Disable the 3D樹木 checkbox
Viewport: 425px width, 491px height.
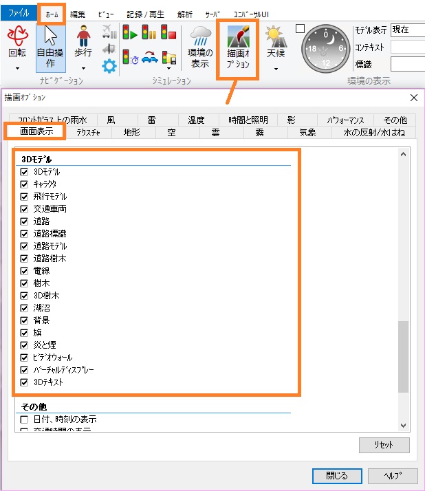point(24,296)
